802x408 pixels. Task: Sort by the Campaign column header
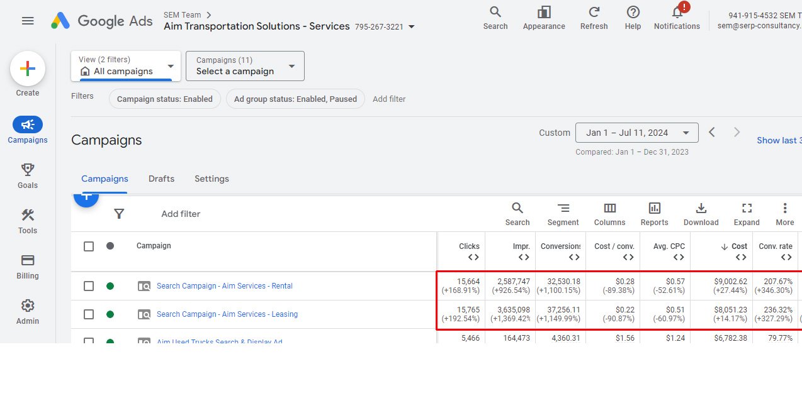coord(154,246)
